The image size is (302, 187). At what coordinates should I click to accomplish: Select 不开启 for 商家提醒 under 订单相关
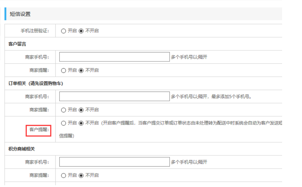(81, 110)
